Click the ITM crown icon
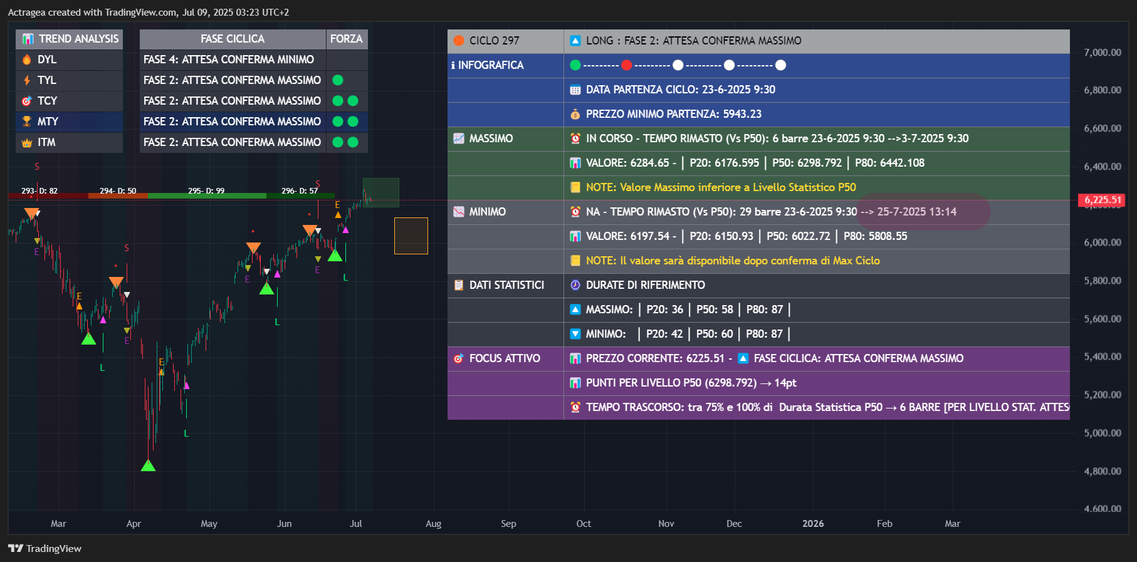Viewport: 1137px width, 562px height. coord(27,143)
